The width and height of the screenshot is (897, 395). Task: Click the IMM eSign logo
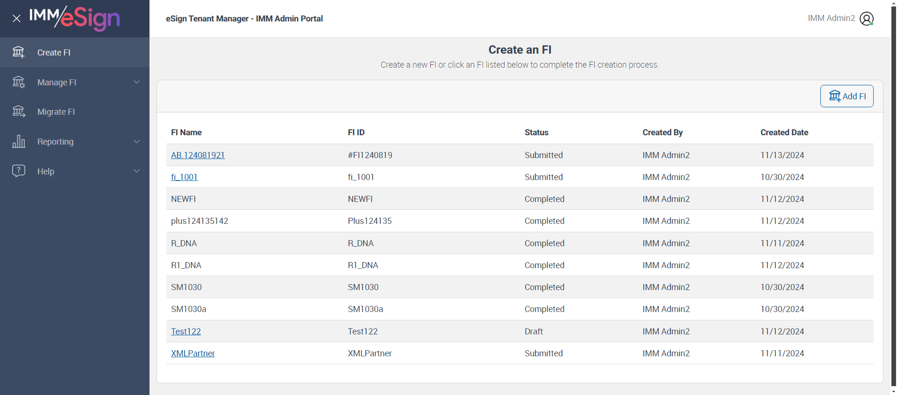[75, 18]
